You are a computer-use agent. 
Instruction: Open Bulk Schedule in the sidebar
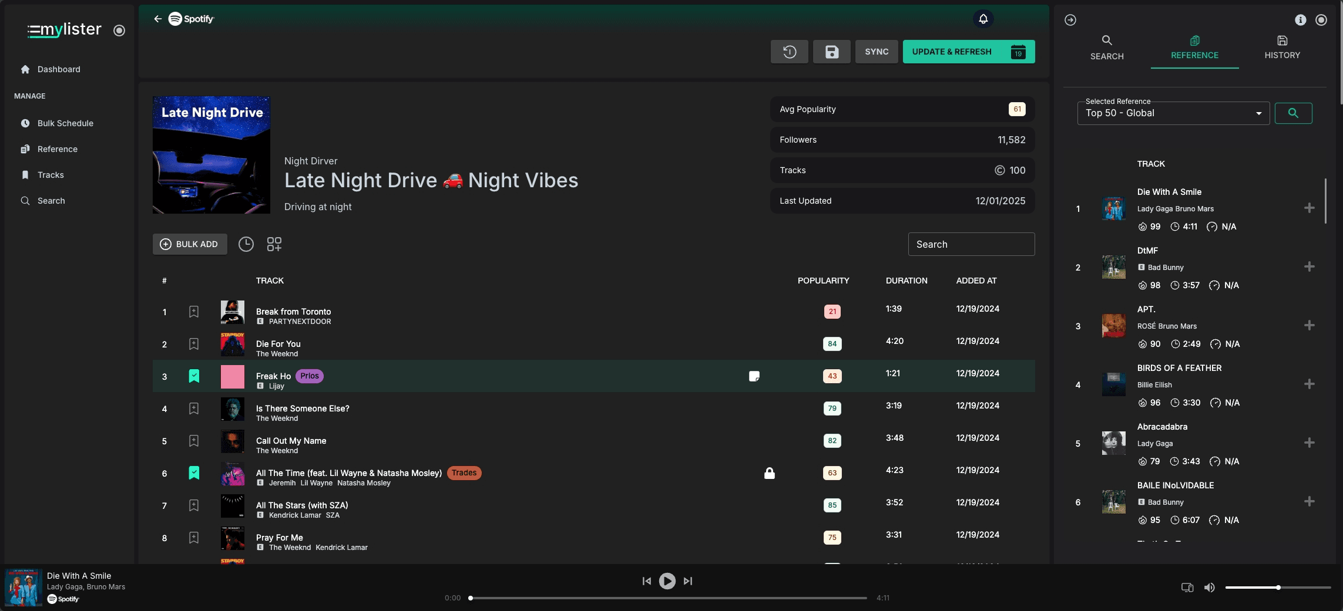pos(65,123)
